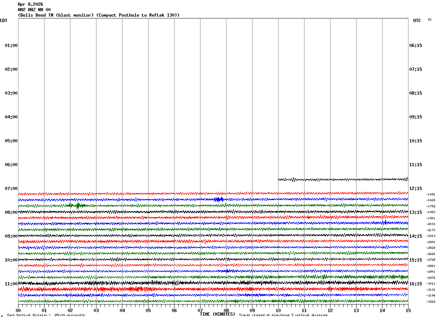Click the 11:00 CDT time label
Viewport: 437px width, 320px height.
click(x=11, y=284)
